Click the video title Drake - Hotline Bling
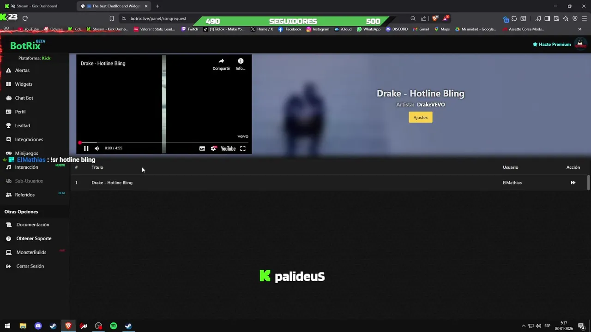This screenshot has width=591, height=332. (103, 63)
